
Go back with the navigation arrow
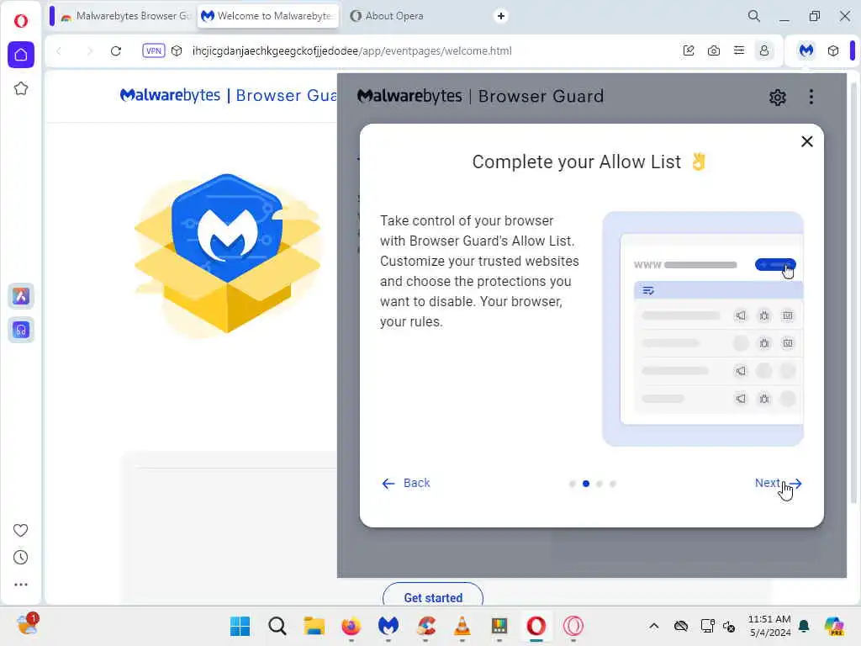[60, 51]
